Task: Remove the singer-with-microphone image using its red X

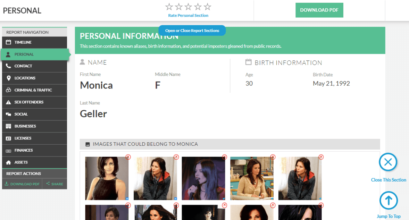Action: pos(224,157)
